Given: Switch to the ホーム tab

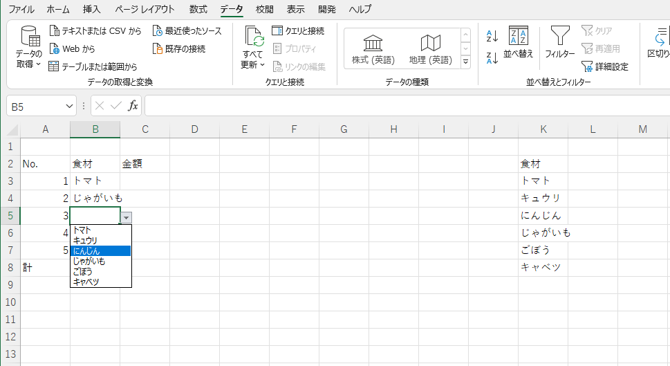Looking at the screenshot, I should (x=57, y=9).
